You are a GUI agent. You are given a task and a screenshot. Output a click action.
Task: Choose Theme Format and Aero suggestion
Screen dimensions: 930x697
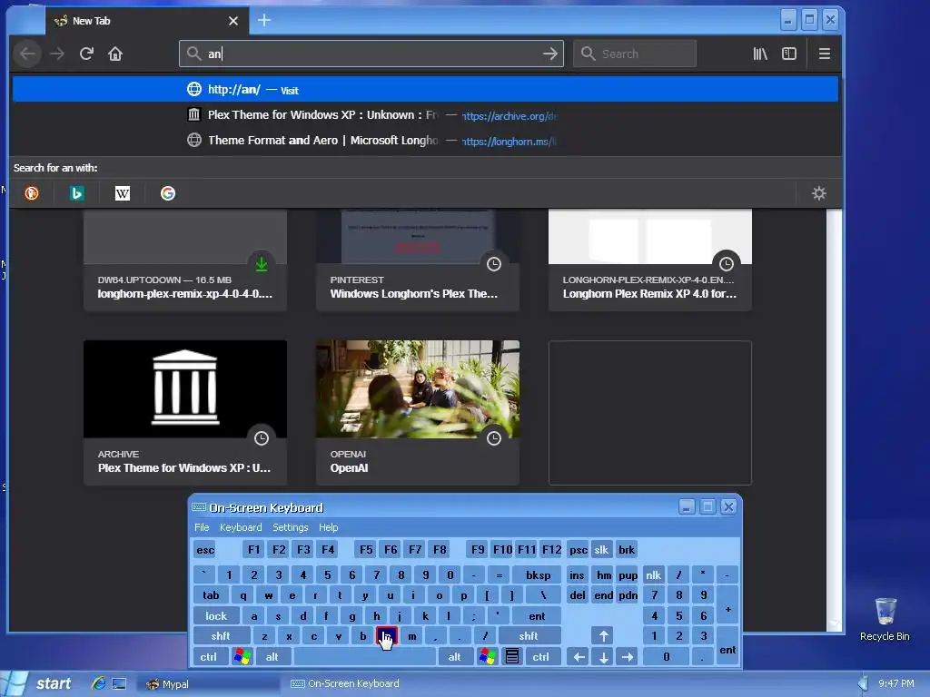(425, 141)
